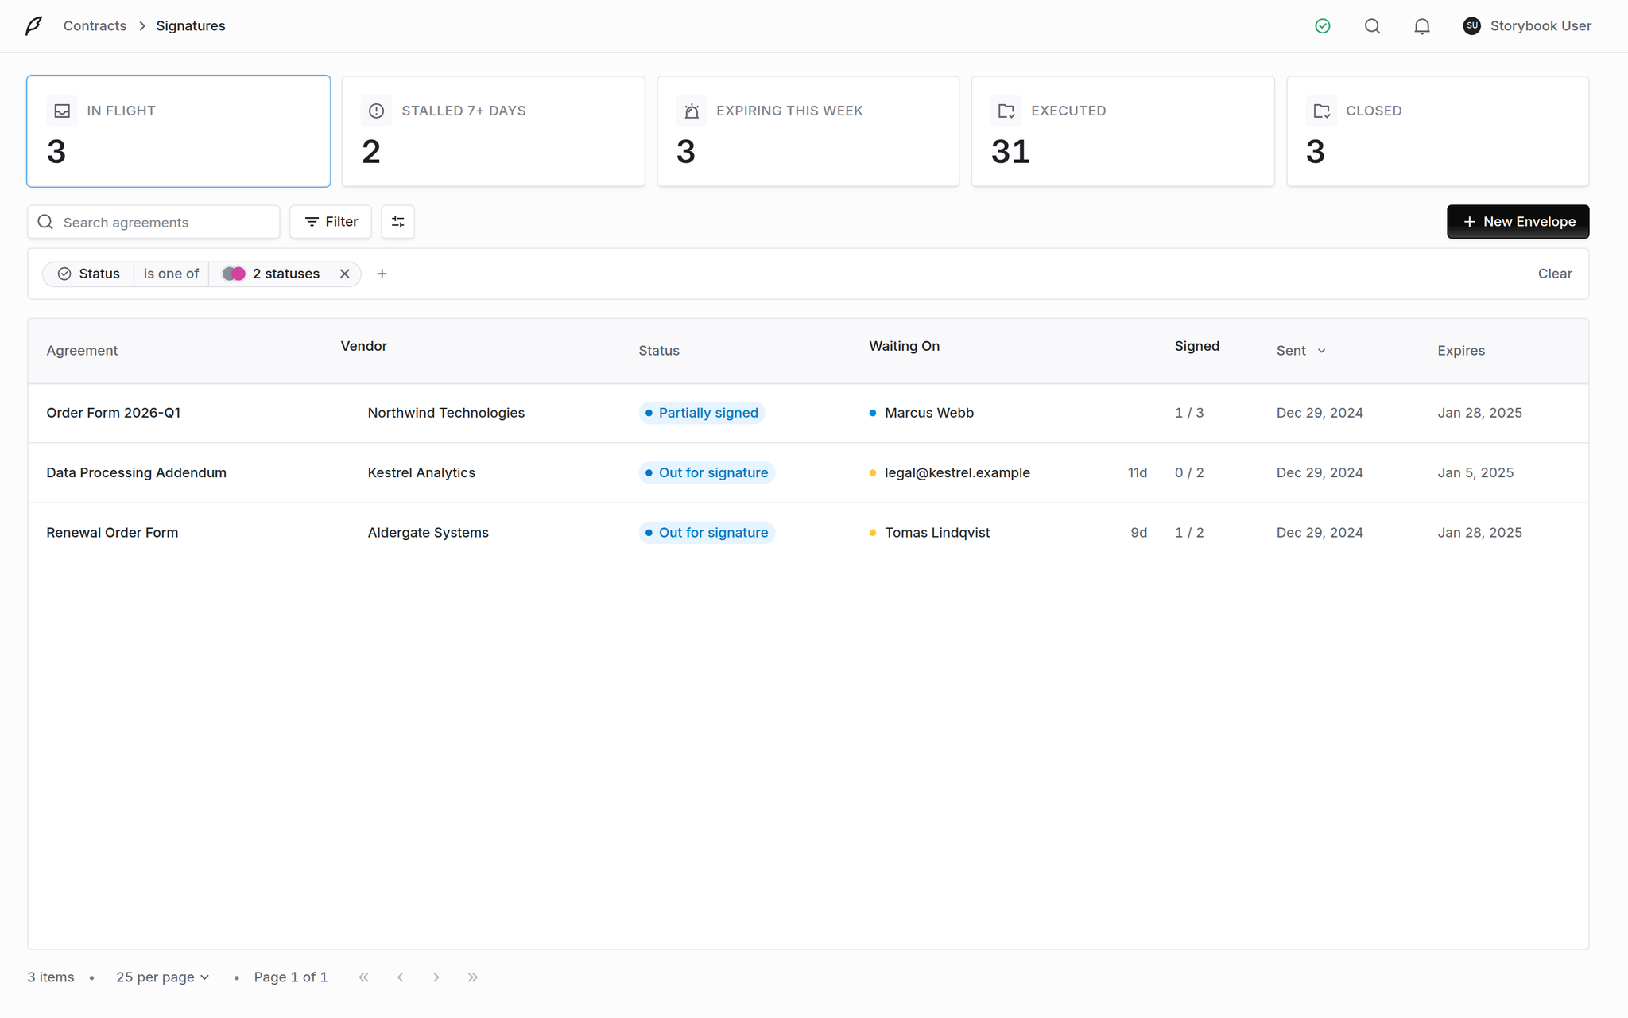Click the Status filter field chip
The height and width of the screenshot is (1018, 1628).
(x=88, y=274)
